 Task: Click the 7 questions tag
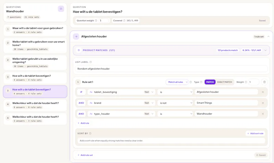point(14,17)
